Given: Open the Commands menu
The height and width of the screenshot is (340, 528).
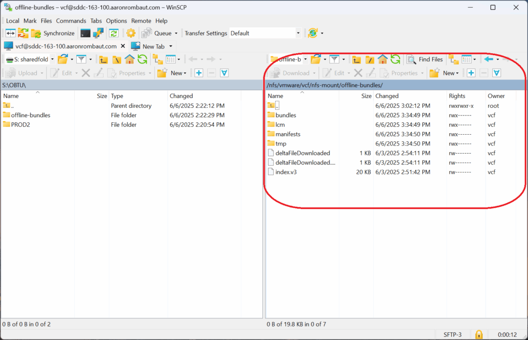Looking at the screenshot, I should [71, 21].
